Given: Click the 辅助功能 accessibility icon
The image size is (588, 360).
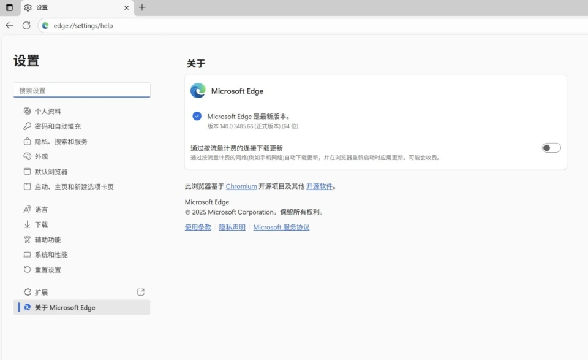Looking at the screenshot, I should (x=27, y=239).
